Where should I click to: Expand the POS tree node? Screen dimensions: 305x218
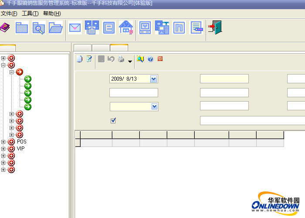pyautogui.click(x=3, y=142)
